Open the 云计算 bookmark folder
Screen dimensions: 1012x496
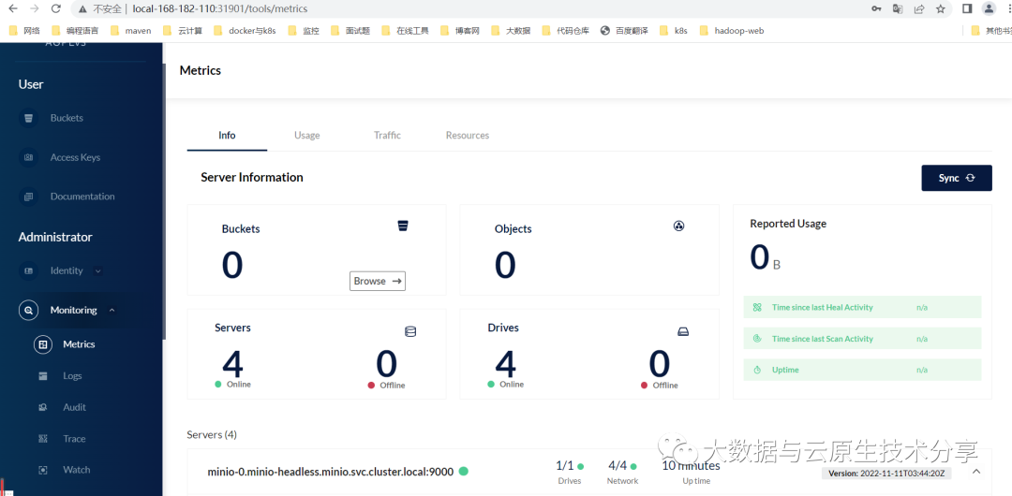tap(183, 30)
